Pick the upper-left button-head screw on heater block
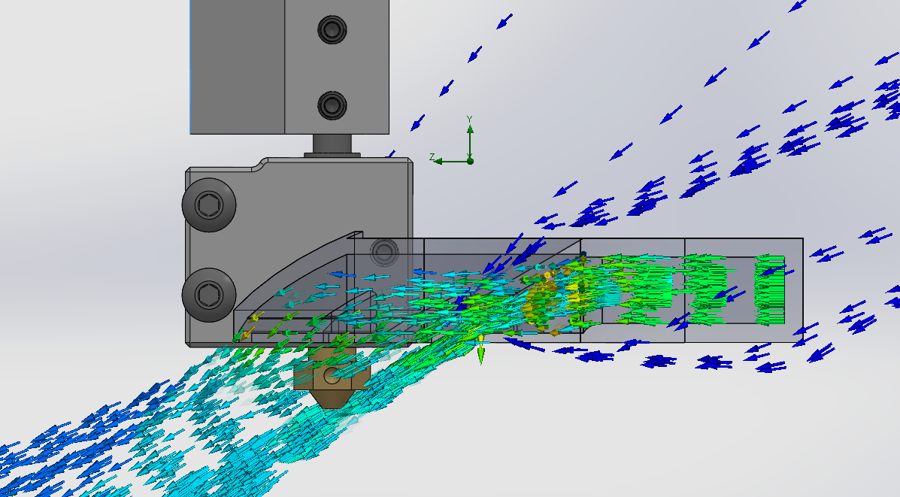This screenshot has height=497, width=900. (209, 205)
